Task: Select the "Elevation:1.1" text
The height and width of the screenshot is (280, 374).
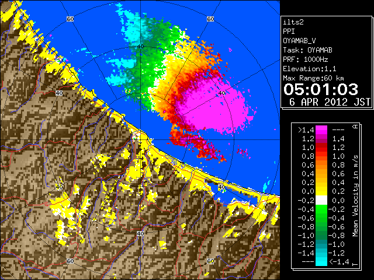Action: point(310,69)
